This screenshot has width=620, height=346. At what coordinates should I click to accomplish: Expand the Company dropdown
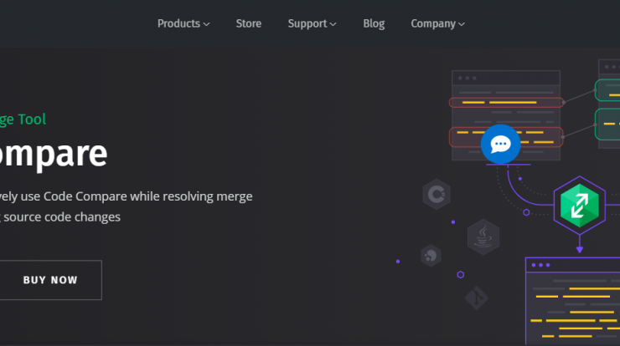point(437,23)
